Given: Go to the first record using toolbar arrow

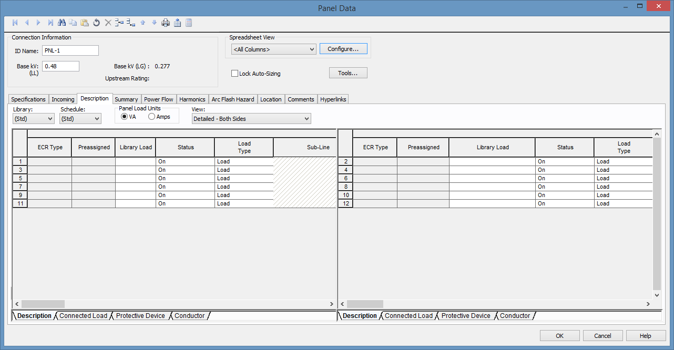Looking at the screenshot, I should pos(15,23).
